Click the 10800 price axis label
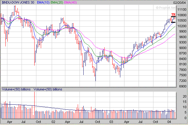 182,15
